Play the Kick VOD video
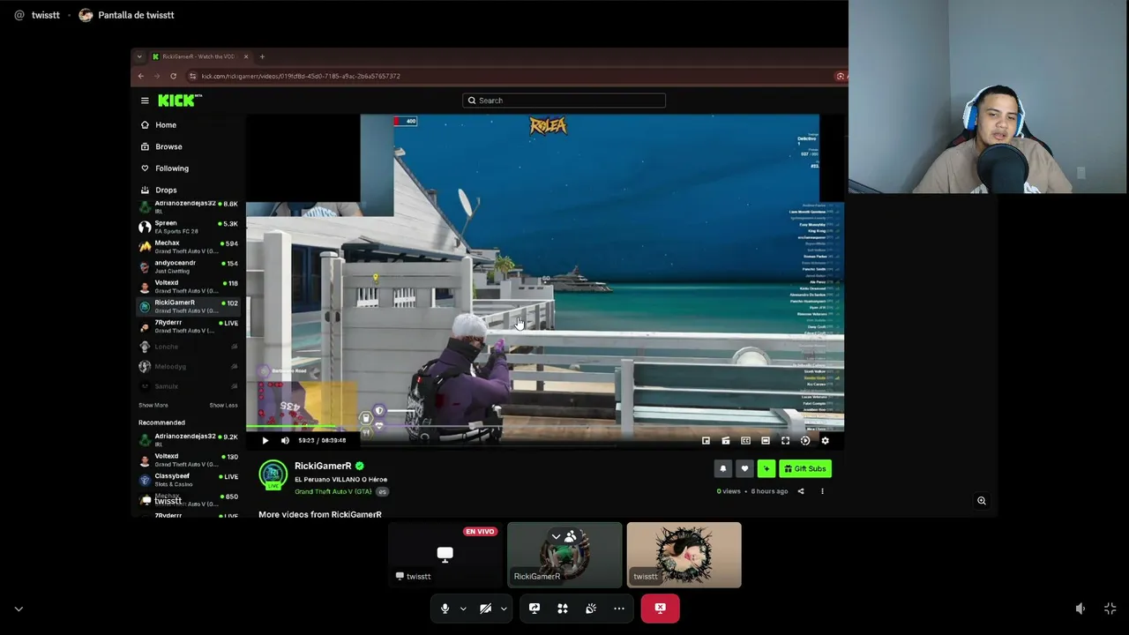 (x=265, y=440)
